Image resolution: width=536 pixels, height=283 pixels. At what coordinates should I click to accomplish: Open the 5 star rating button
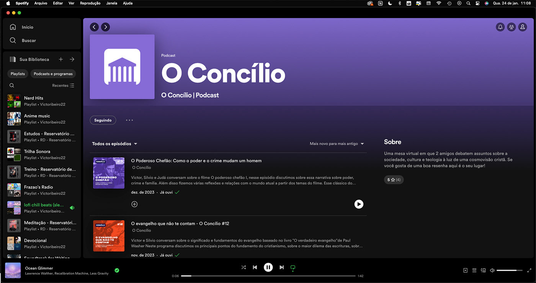point(394,180)
